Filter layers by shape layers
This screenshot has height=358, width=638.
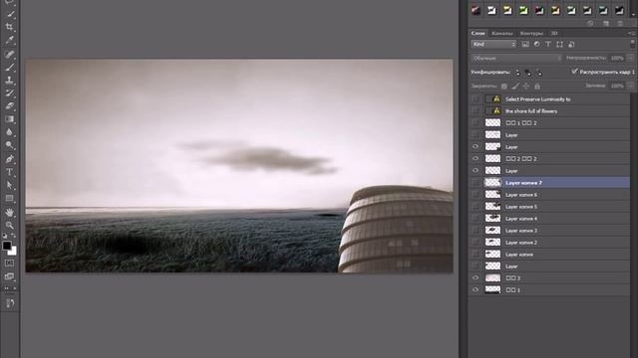tap(560, 44)
